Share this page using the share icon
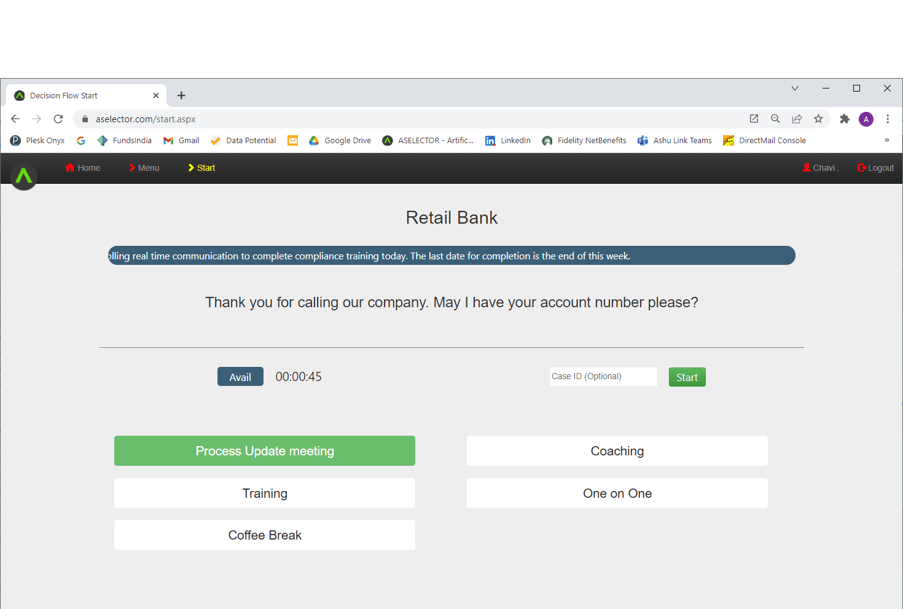903x609 pixels. pyautogui.click(x=797, y=119)
